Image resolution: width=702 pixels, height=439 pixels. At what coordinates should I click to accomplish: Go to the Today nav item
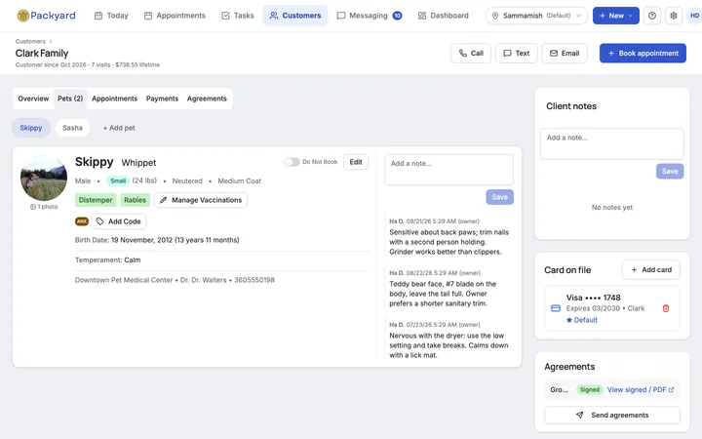click(111, 16)
